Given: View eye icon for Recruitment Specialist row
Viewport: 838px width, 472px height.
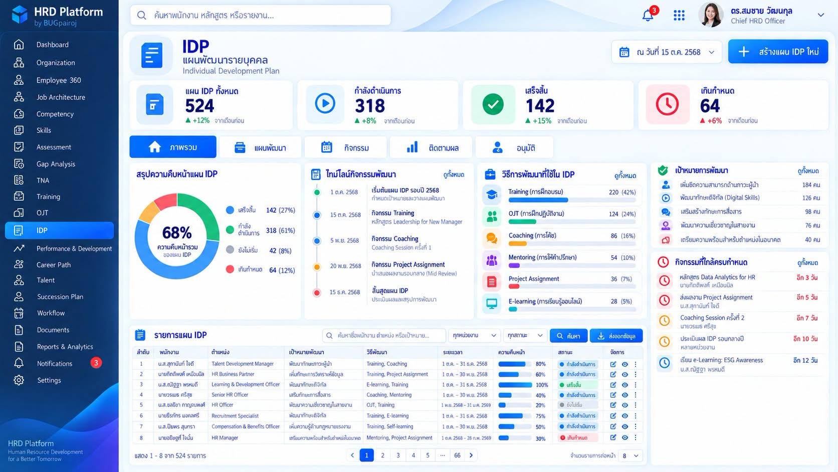Looking at the screenshot, I should tap(625, 416).
